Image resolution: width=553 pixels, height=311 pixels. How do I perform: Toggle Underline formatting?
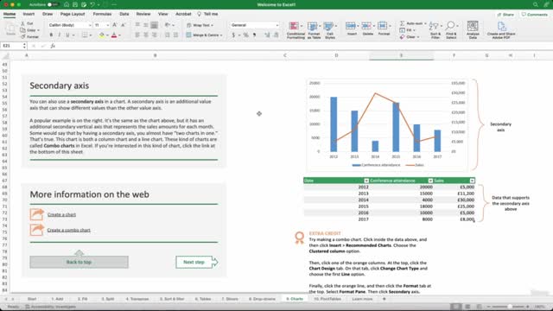coord(67,35)
